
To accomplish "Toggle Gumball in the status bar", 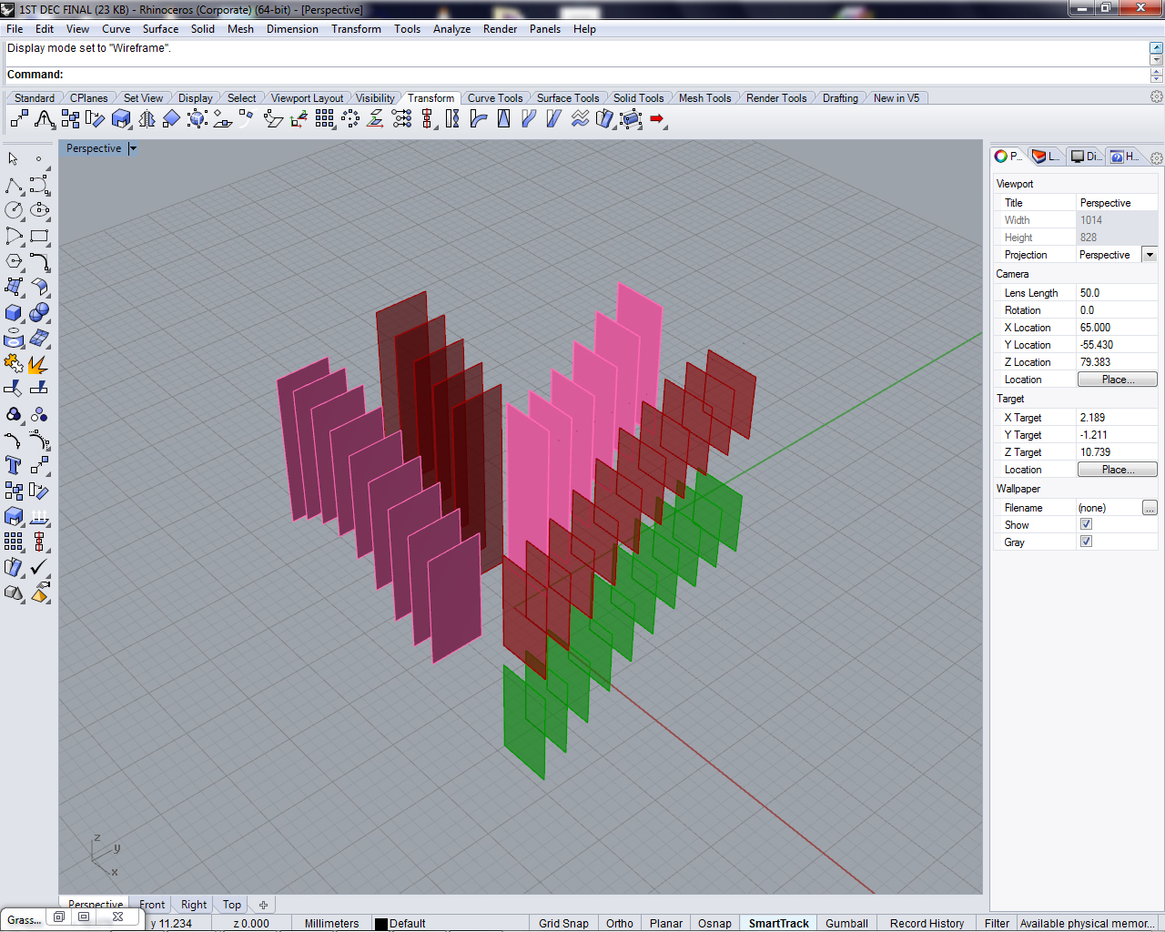I will coord(846,923).
